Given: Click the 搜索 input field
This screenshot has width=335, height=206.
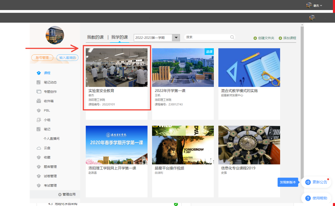Looking at the screenshot, I should pos(207,37).
